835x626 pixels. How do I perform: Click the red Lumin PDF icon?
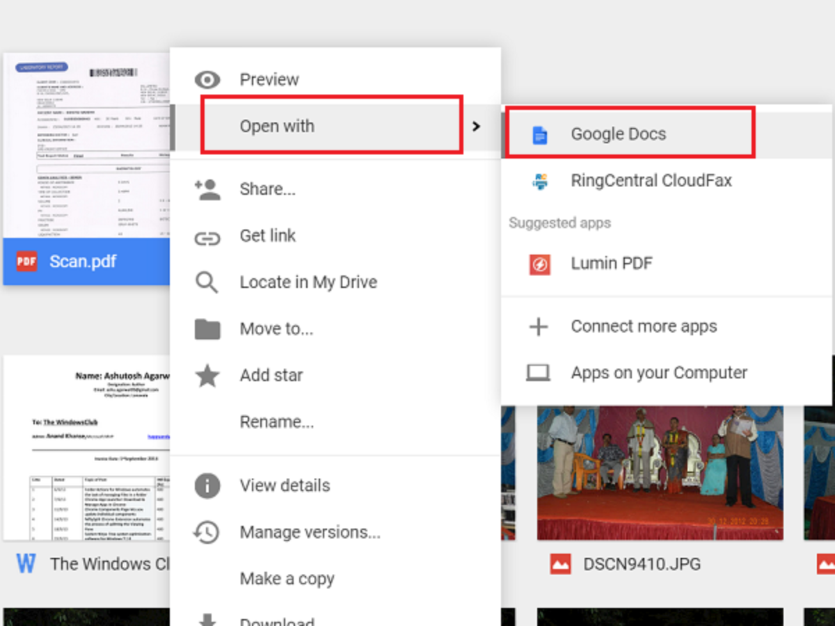click(x=539, y=264)
